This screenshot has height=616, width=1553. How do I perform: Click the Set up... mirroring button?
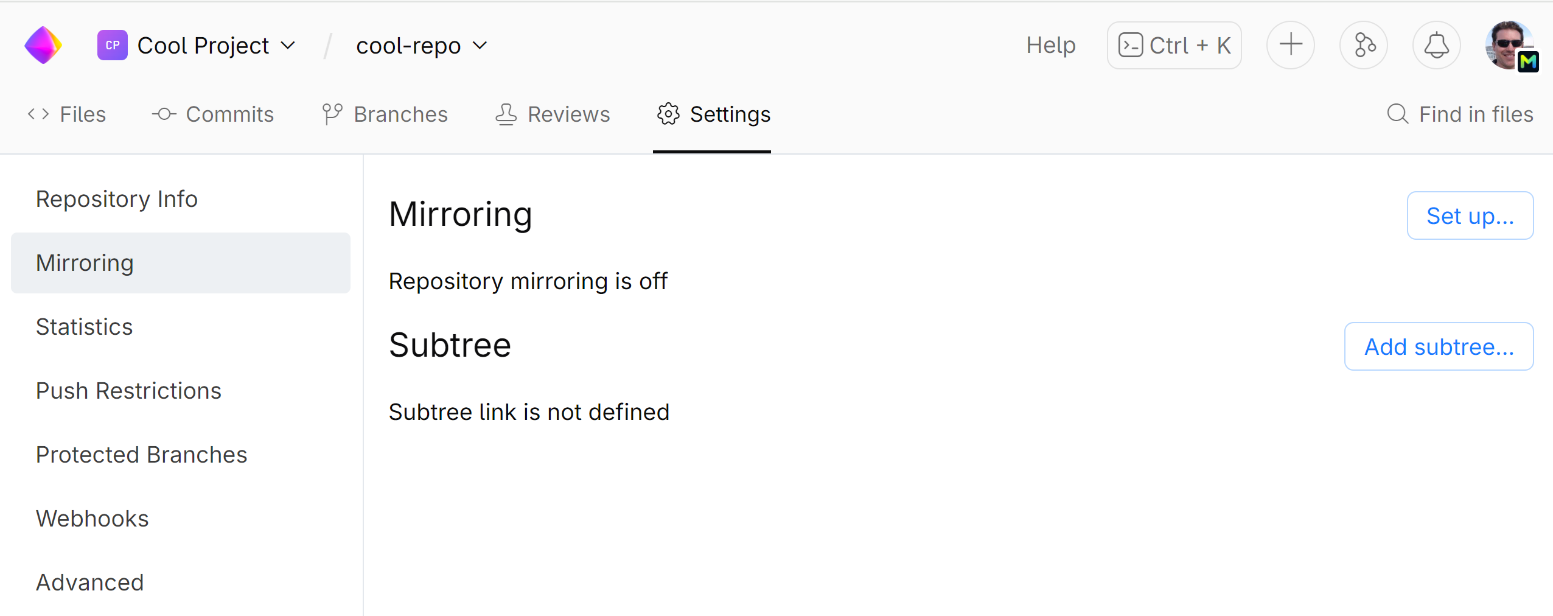(1470, 215)
